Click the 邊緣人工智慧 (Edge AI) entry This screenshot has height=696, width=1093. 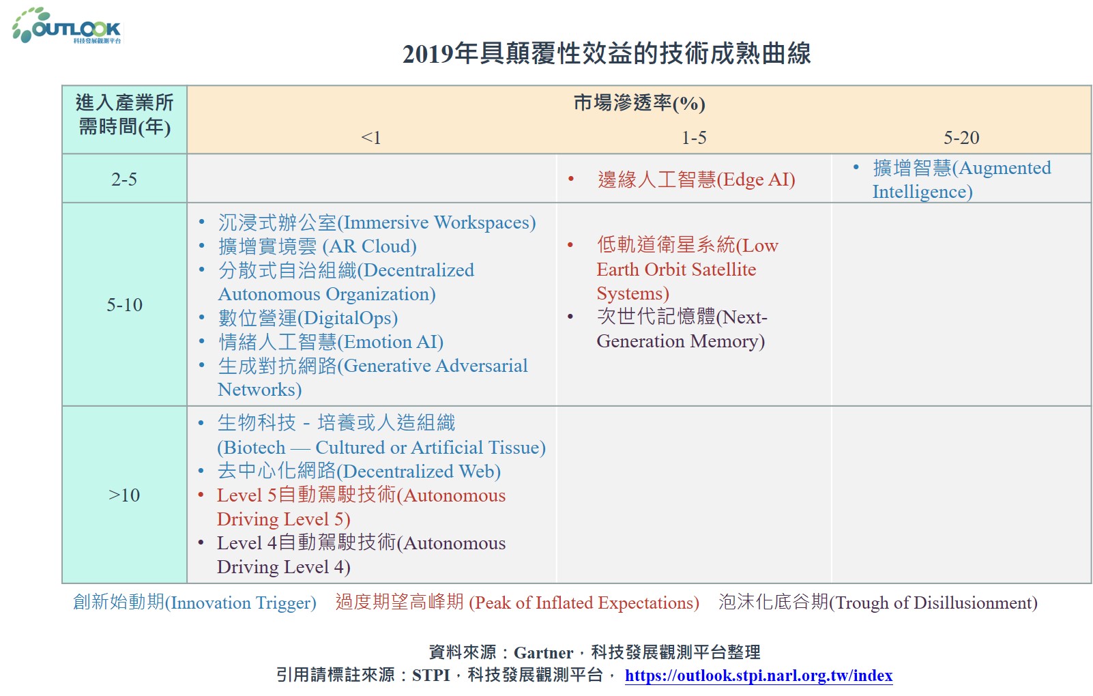coord(696,179)
